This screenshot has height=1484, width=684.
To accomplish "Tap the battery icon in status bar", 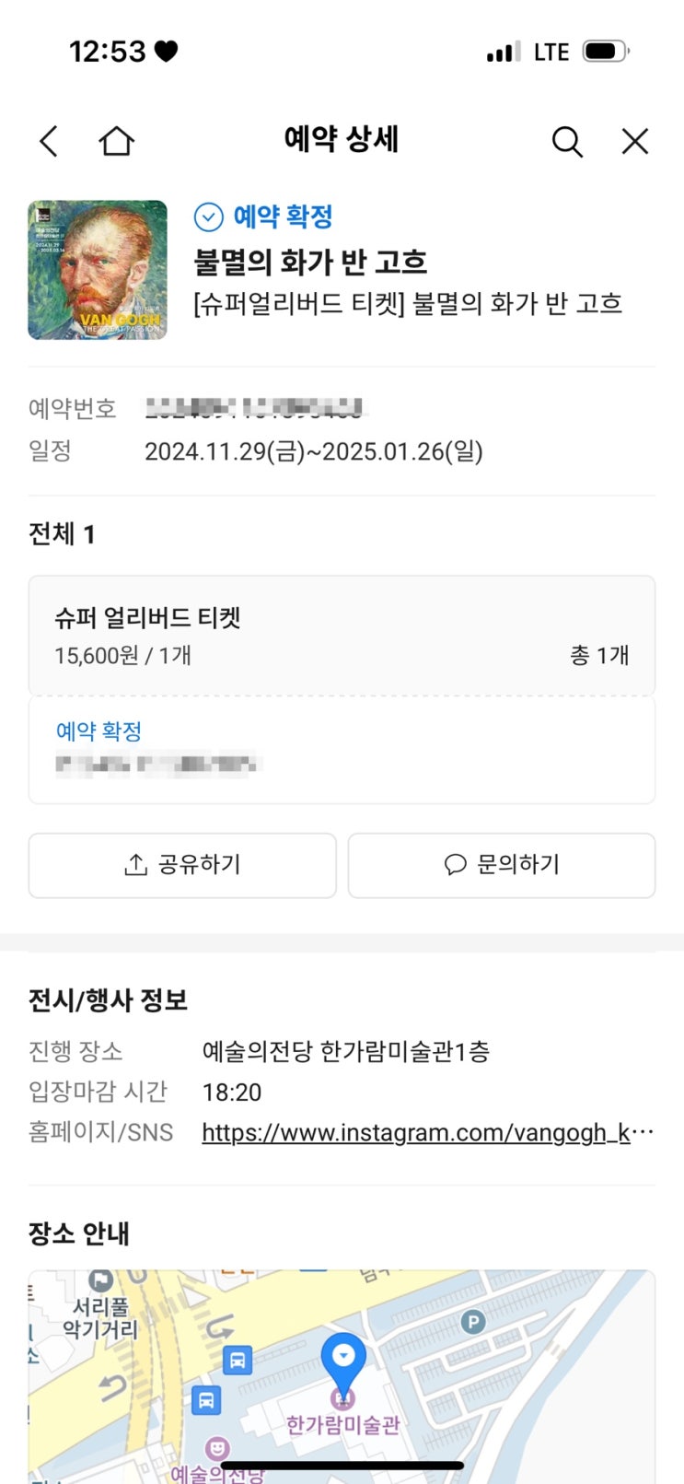I will (x=606, y=51).
